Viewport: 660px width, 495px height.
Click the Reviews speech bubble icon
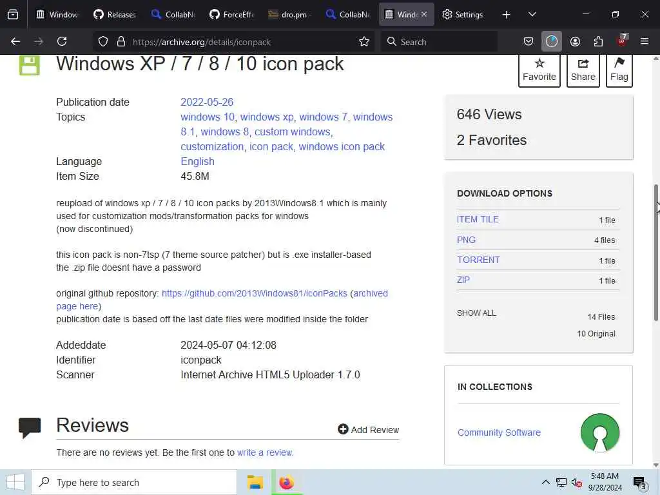tap(30, 427)
